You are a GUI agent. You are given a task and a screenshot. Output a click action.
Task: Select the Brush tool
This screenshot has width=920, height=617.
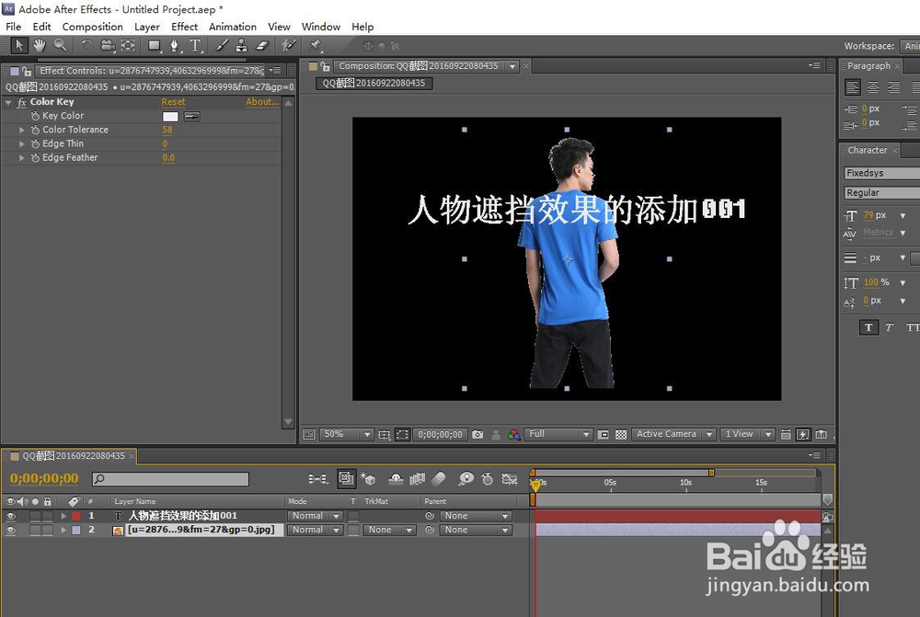click(222, 45)
